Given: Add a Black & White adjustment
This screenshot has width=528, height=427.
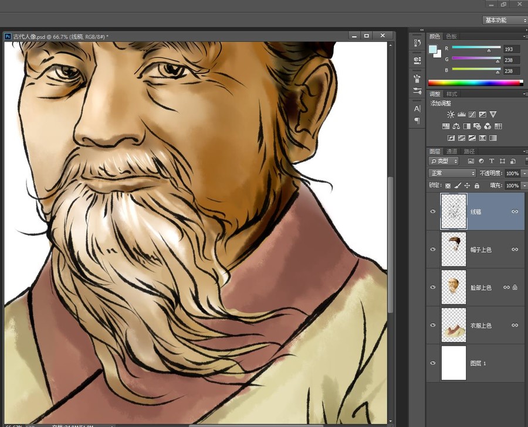Looking at the screenshot, I should 467,126.
